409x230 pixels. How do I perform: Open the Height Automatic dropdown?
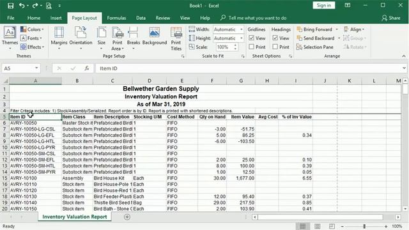242,38
